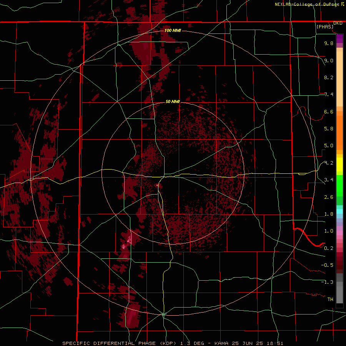Click the DKD label above color scale
Screen dimensions: 346x346
point(338,23)
